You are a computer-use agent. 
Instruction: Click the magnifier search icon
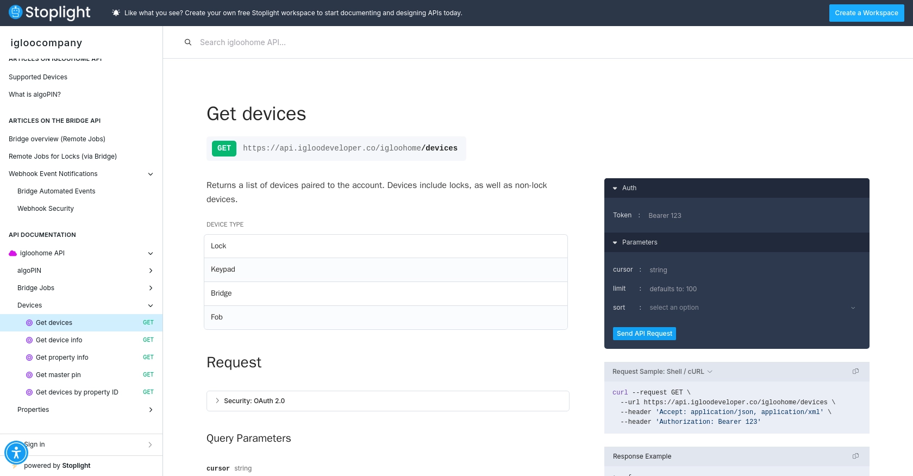[x=188, y=42]
